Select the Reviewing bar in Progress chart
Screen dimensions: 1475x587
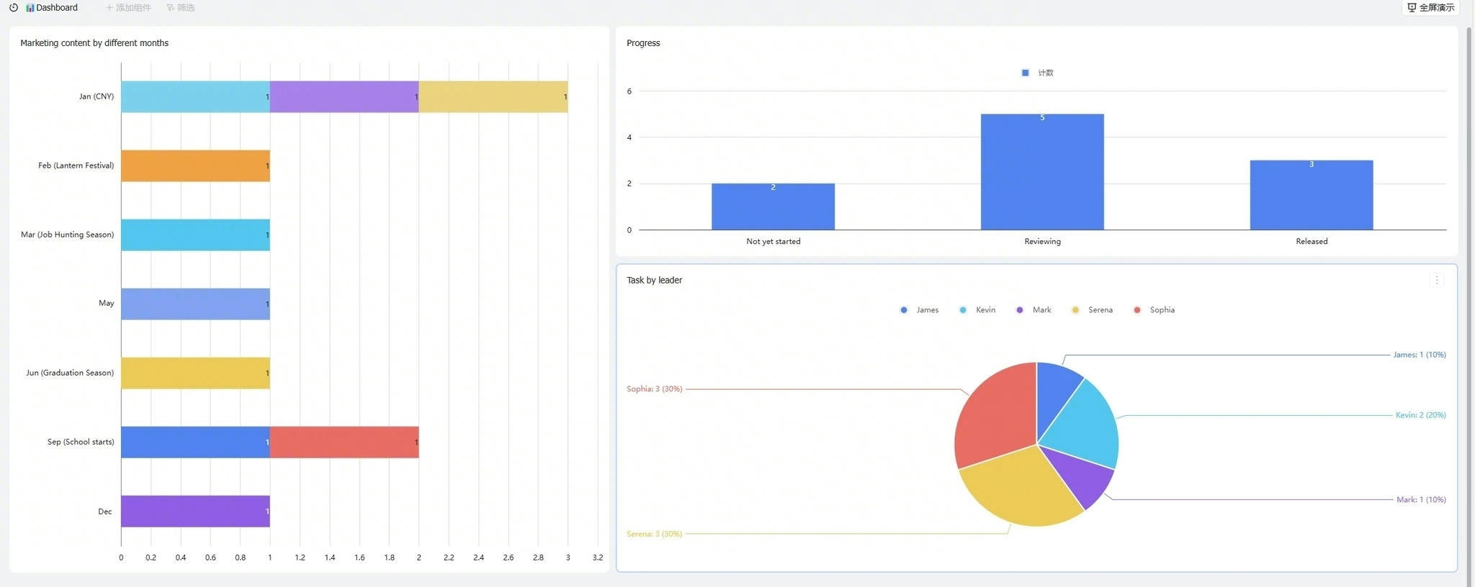point(1042,172)
